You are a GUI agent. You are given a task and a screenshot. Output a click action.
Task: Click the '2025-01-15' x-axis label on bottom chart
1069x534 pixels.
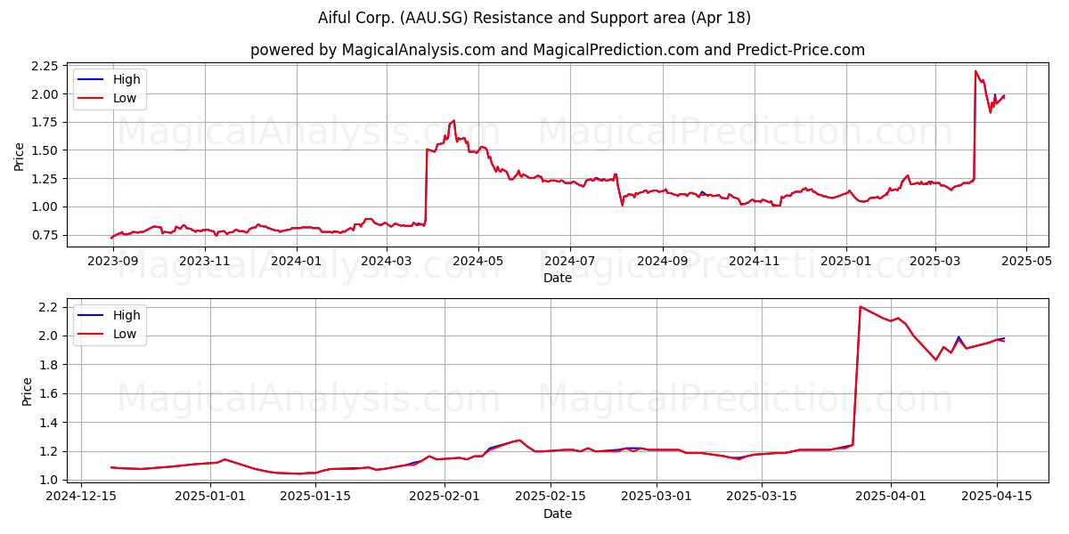point(315,497)
